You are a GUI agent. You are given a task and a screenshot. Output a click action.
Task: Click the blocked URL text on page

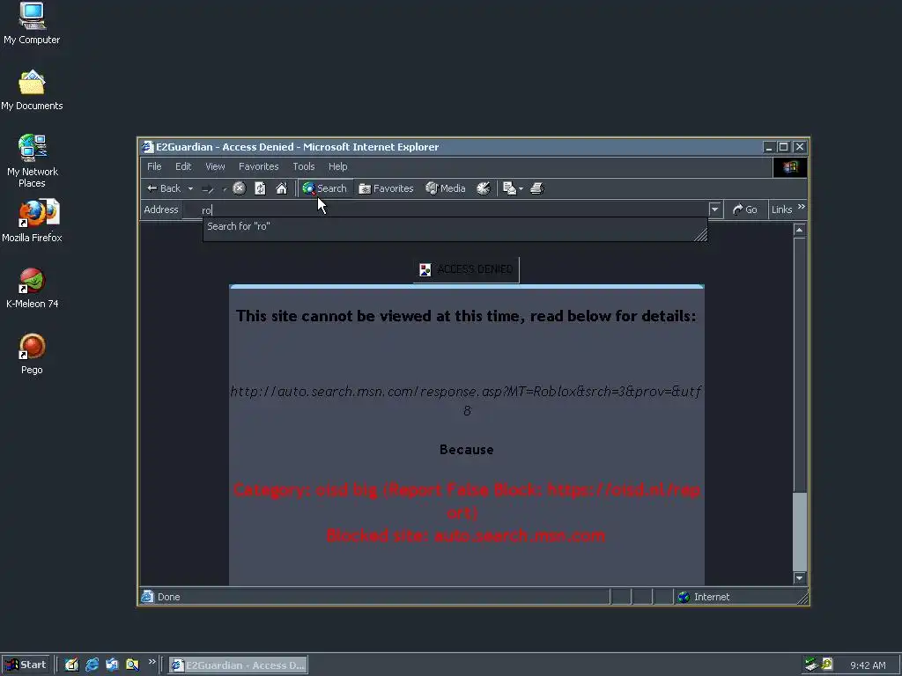coord(466,400)
